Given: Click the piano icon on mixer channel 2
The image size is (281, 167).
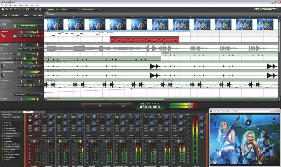Looking at the screenshot, I should click(30, 120).
